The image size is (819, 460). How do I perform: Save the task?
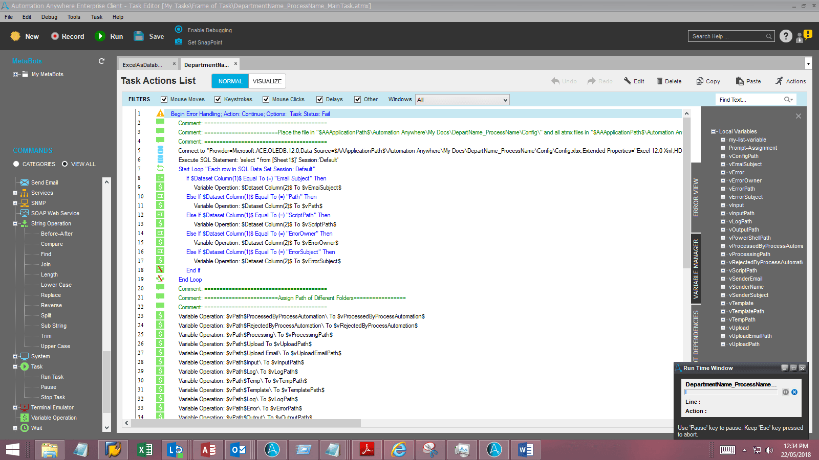tap(149, 36)
